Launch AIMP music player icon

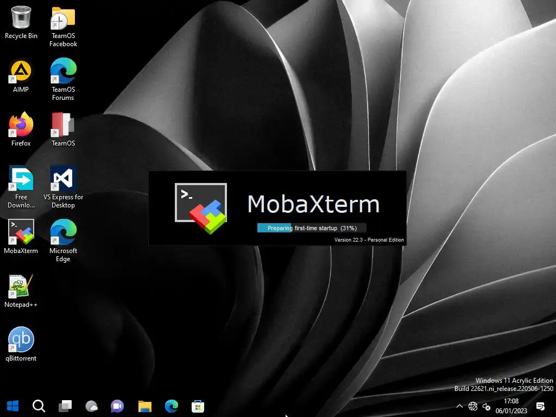tap(21, 76)
